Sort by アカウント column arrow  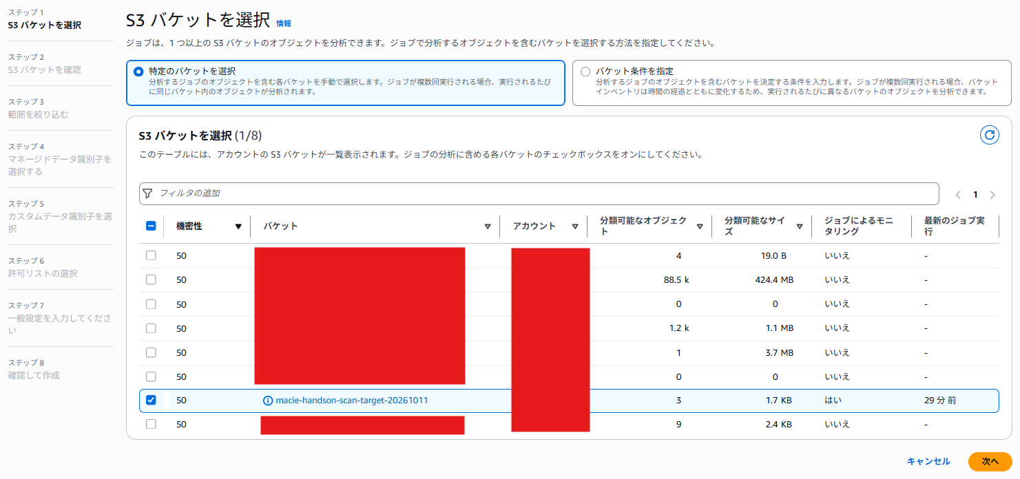[x=574, y=226]
